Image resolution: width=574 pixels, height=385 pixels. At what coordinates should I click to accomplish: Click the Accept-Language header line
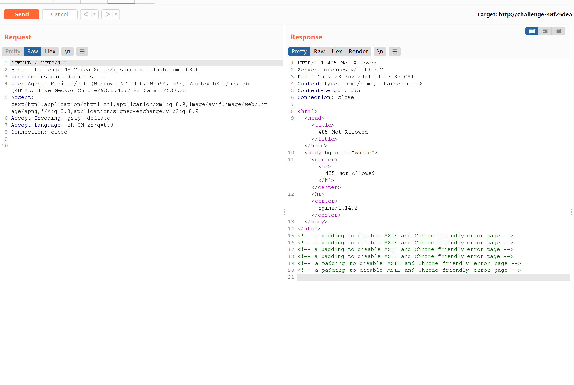pos(62,125)
